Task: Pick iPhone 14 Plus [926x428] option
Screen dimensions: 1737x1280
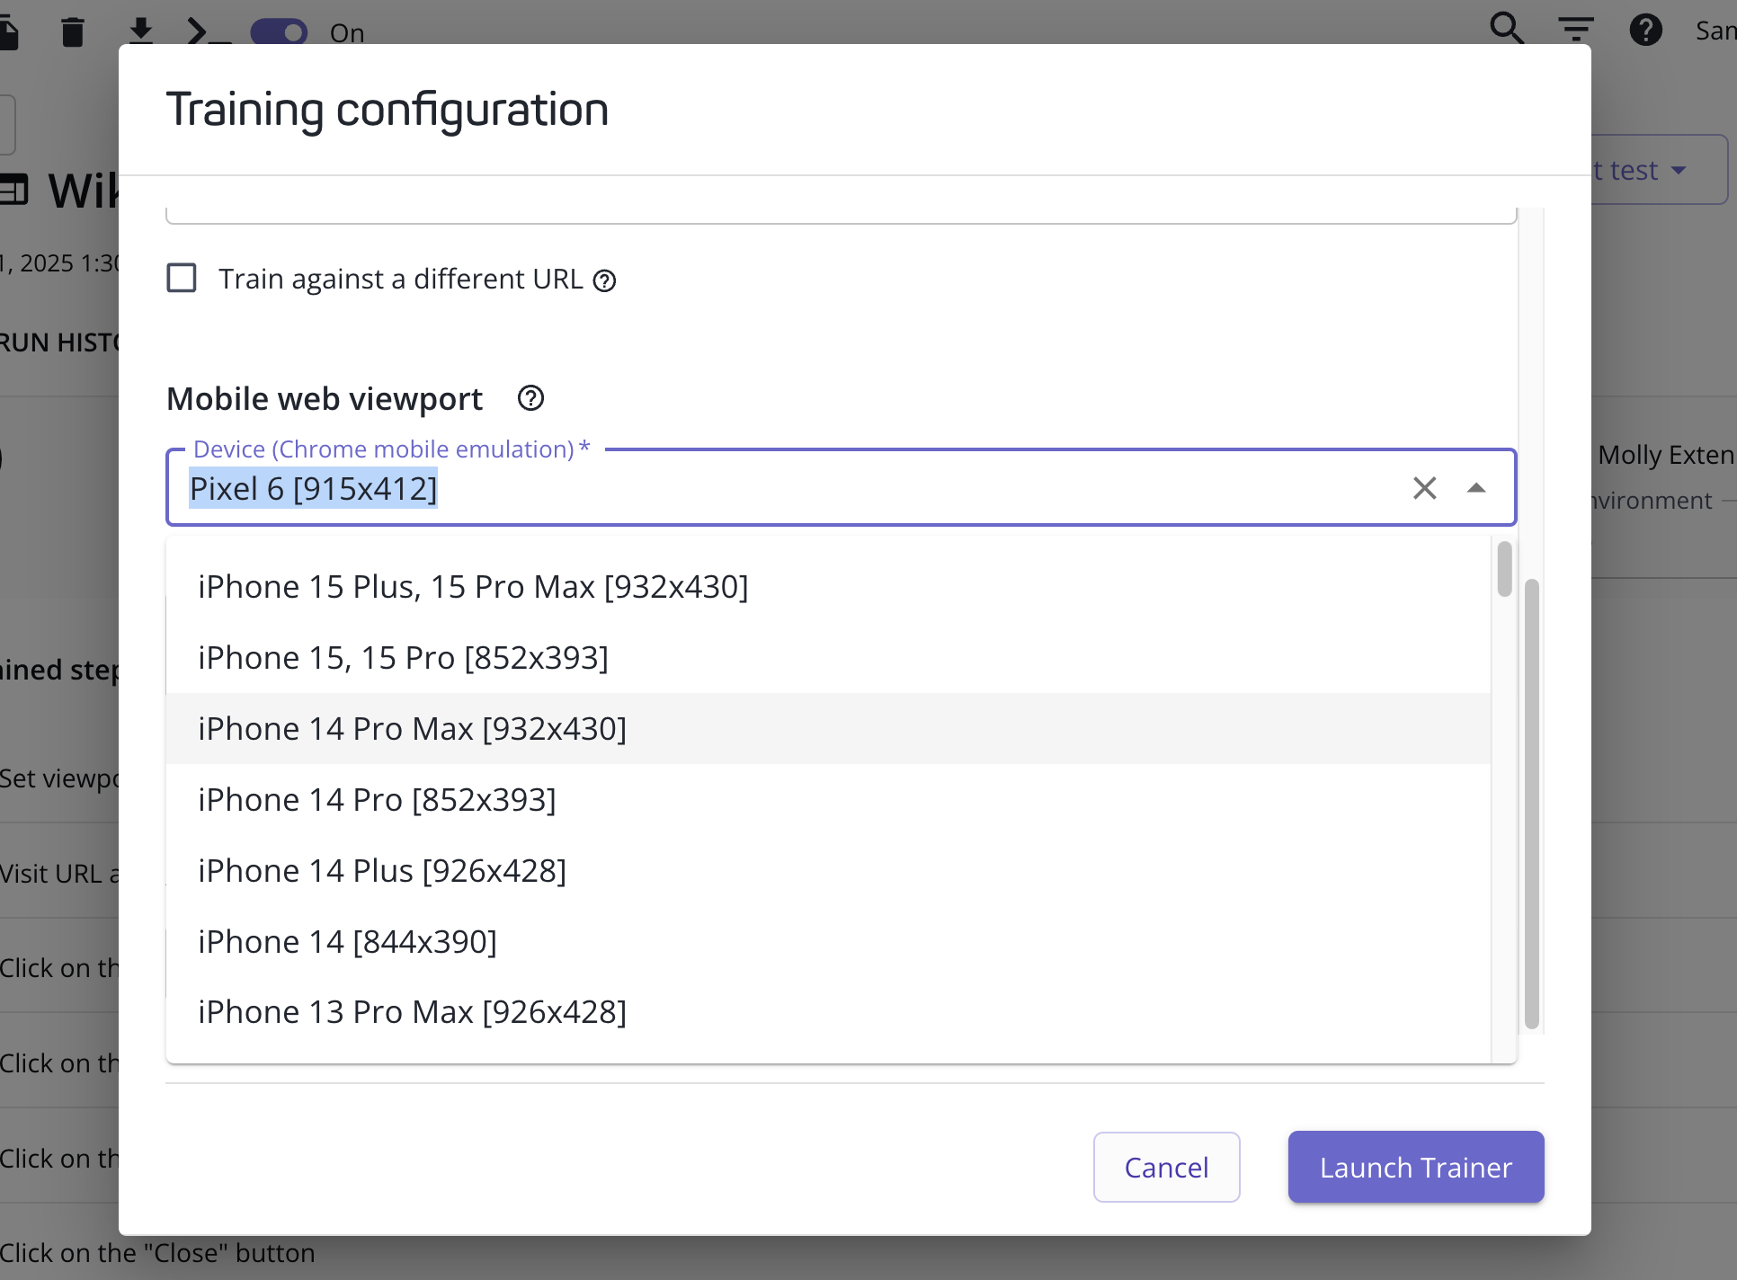Action: tap(382, 870)
